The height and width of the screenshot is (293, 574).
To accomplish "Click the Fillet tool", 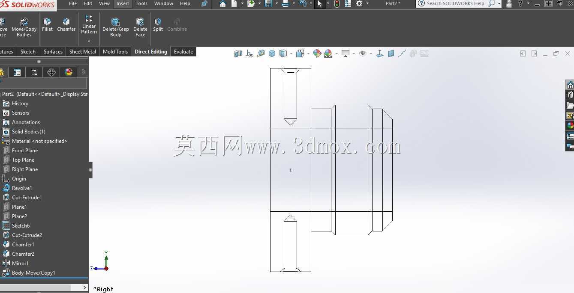I will pos(47,25).
